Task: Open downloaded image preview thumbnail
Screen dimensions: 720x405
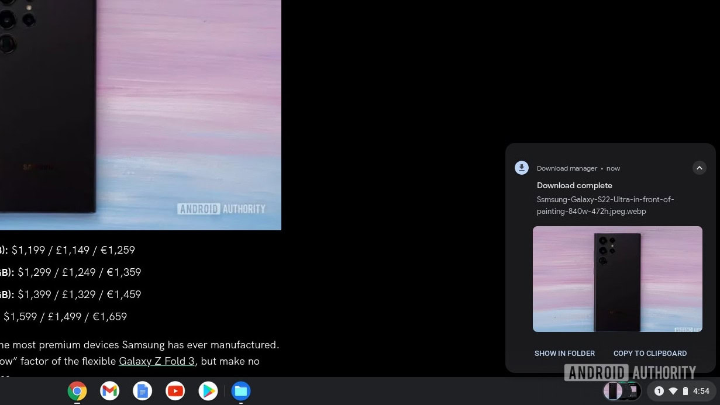Action: coord(617,279)
